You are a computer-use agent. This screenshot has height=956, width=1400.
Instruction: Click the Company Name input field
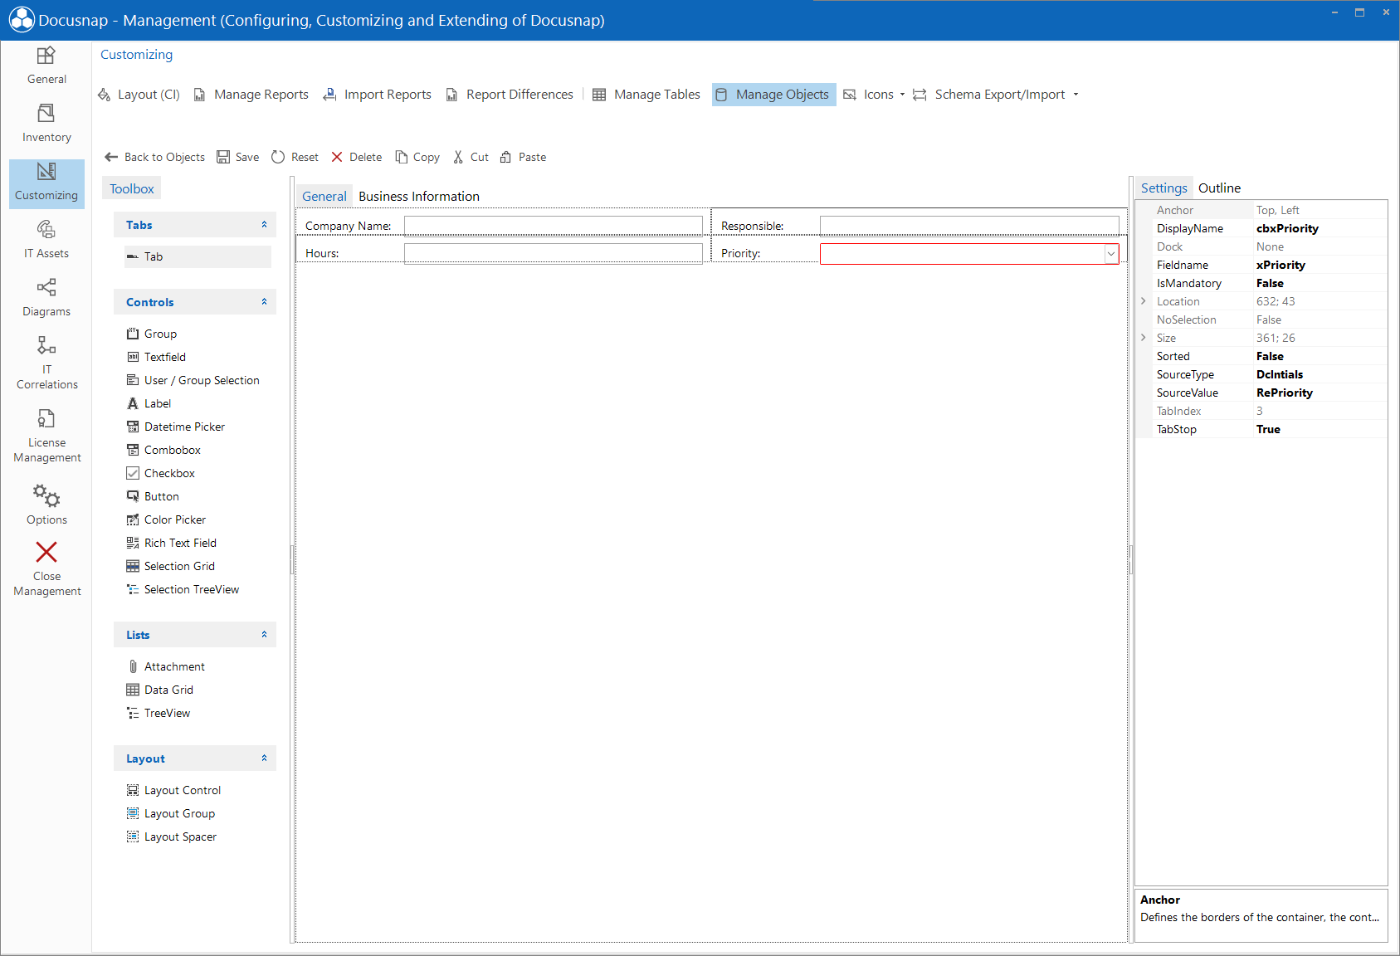point(554,226)
